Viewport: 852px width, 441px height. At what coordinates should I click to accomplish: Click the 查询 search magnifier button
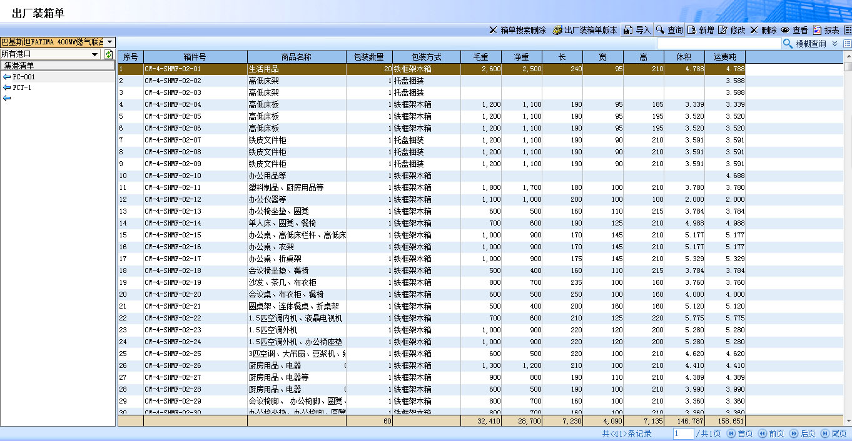[x=669, y=30]
